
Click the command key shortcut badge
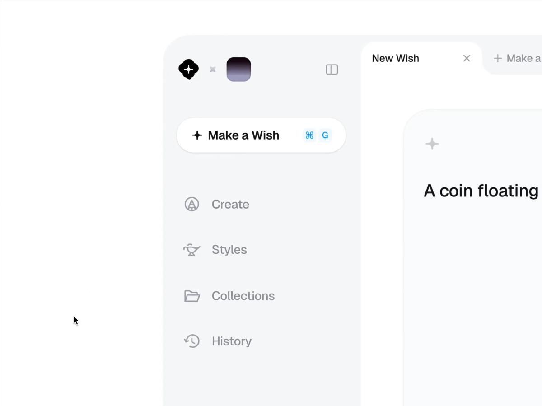pyautogui.click(x=309, y=135)
